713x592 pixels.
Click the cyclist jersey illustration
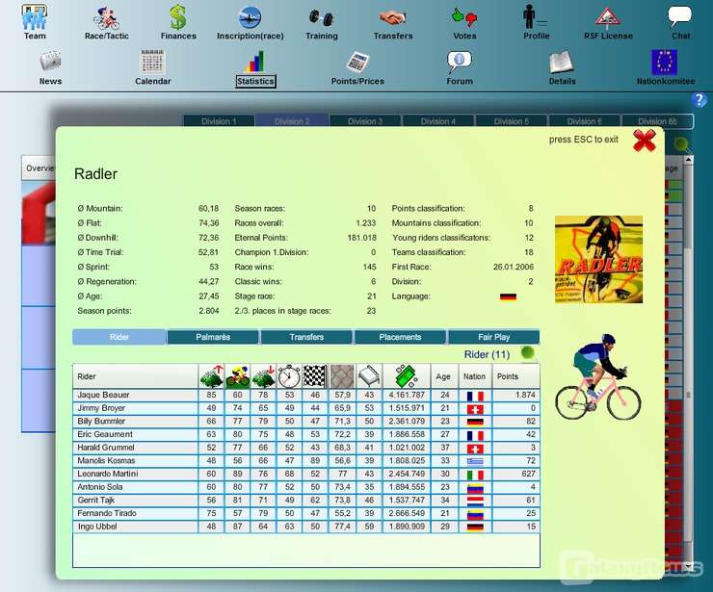(x=598, y=377)
